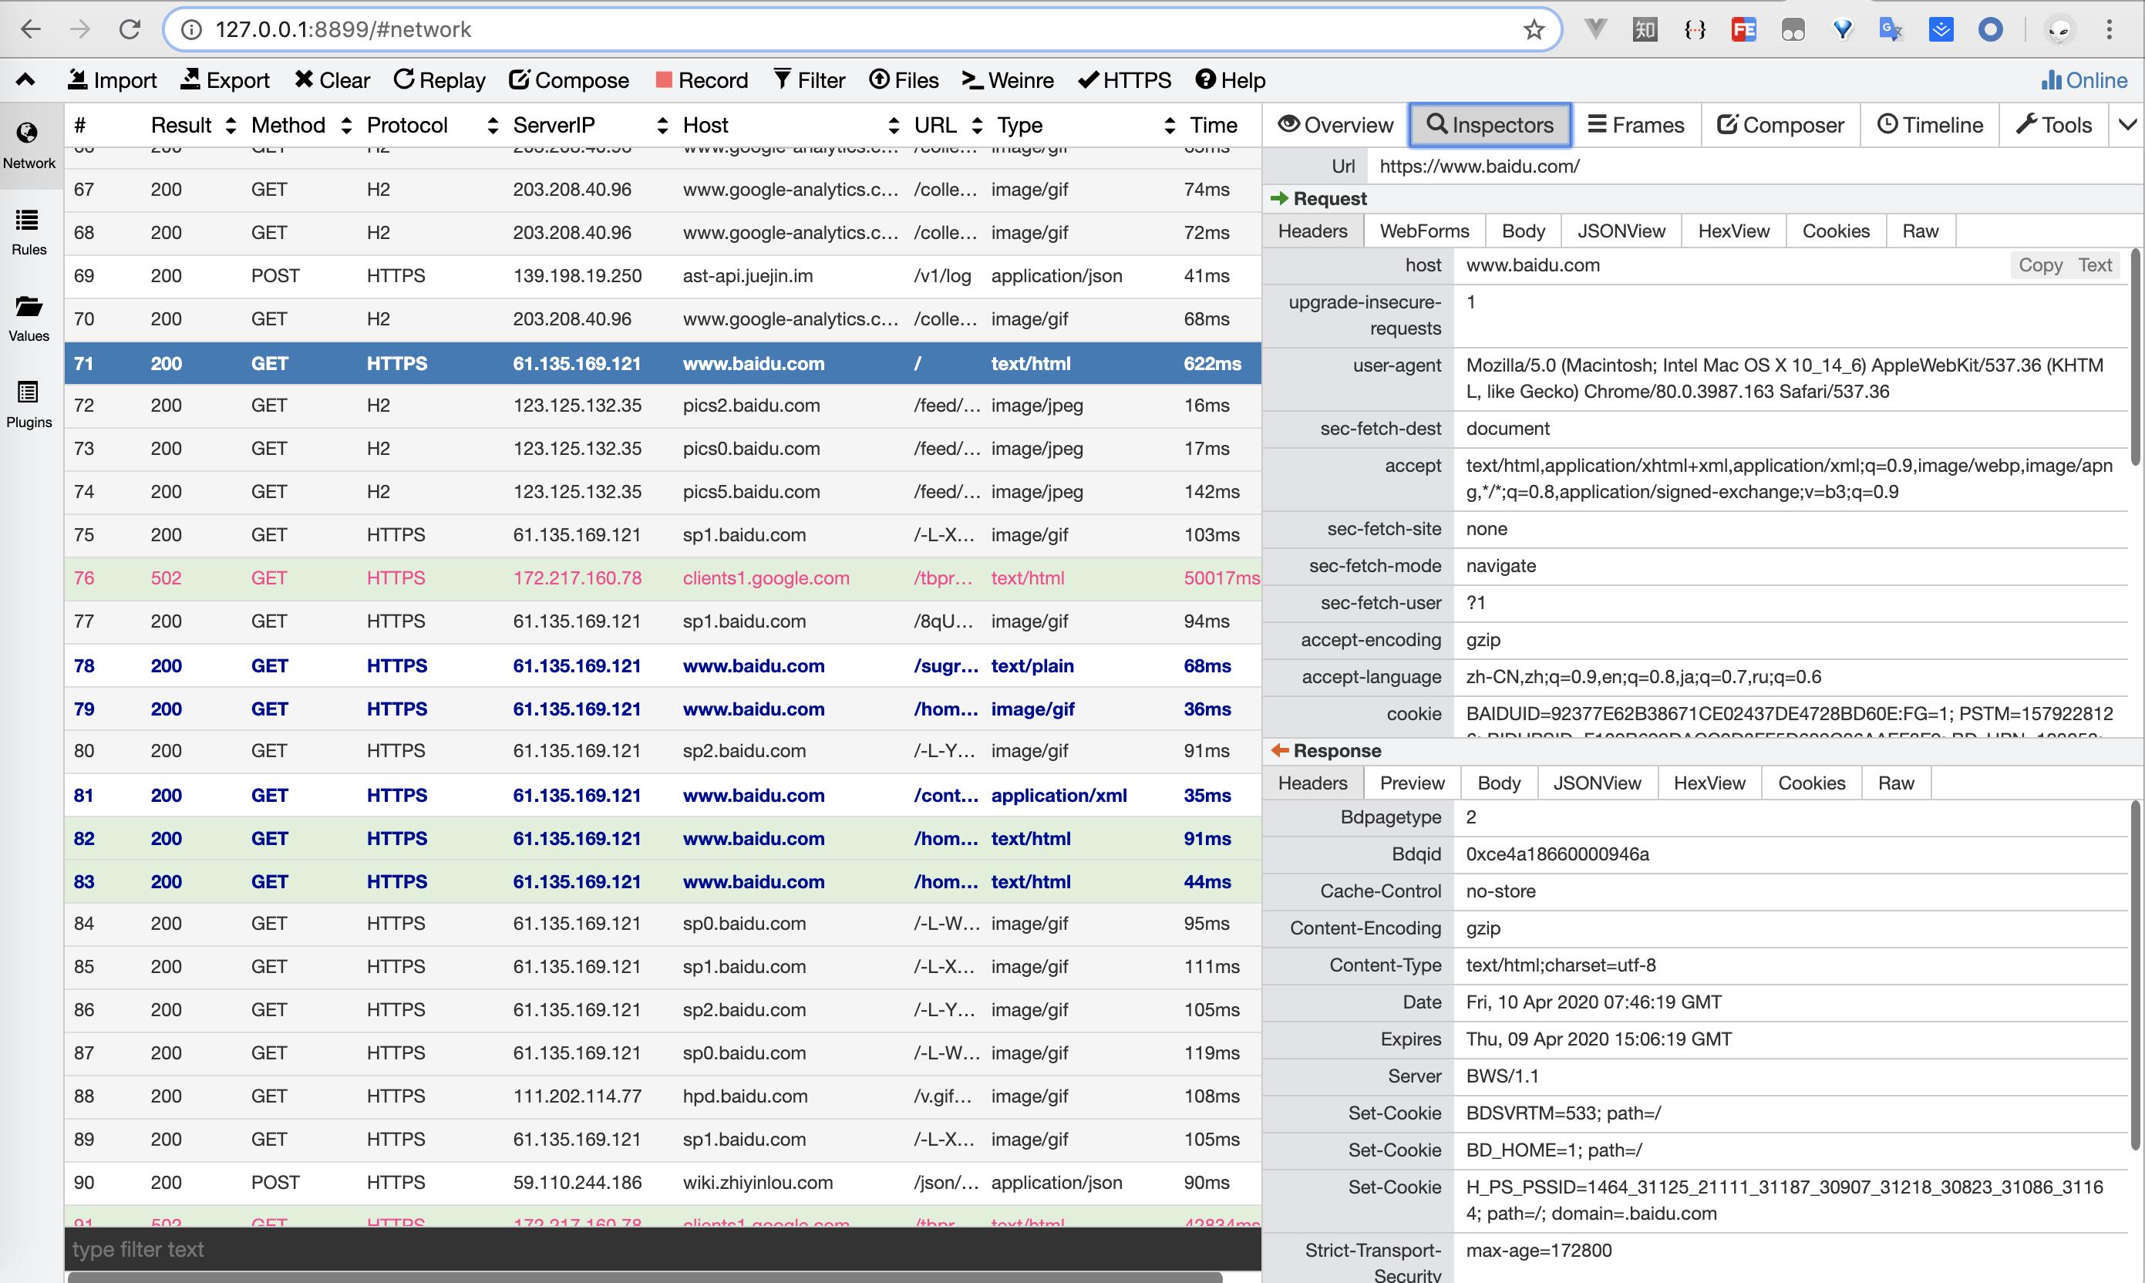Click Export in the toolbar
Screen dimensions: 2145x1283
(225, 80)
